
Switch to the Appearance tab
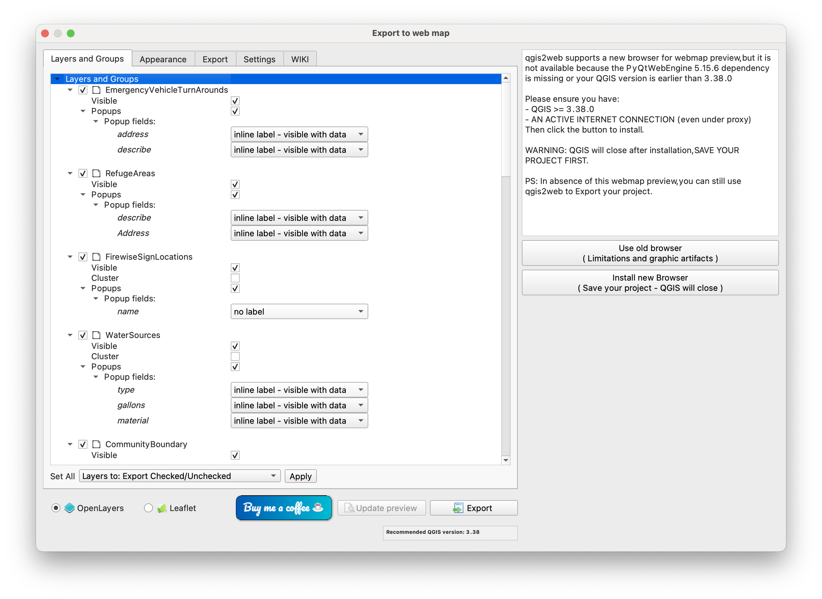(163, 59)
